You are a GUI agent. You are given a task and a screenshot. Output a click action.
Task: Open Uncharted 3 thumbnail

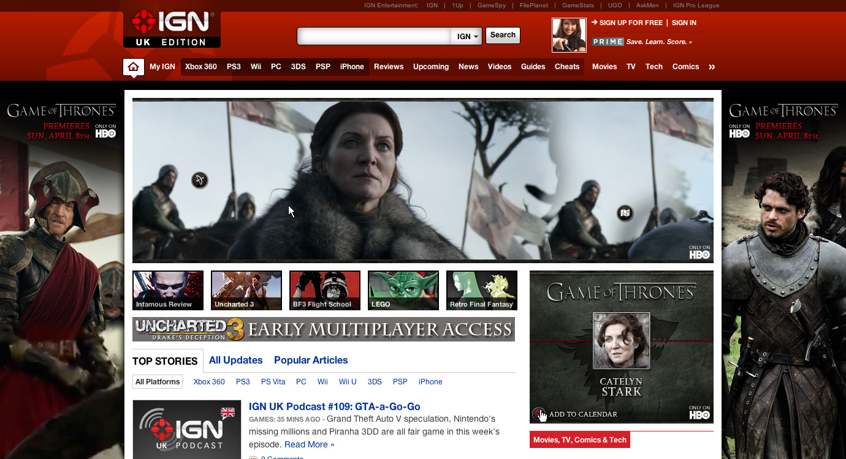tap(246, 291)
